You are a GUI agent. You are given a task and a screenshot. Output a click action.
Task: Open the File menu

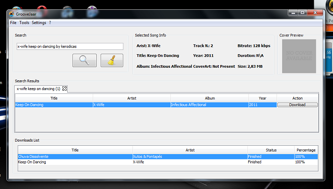pos(13,22)
